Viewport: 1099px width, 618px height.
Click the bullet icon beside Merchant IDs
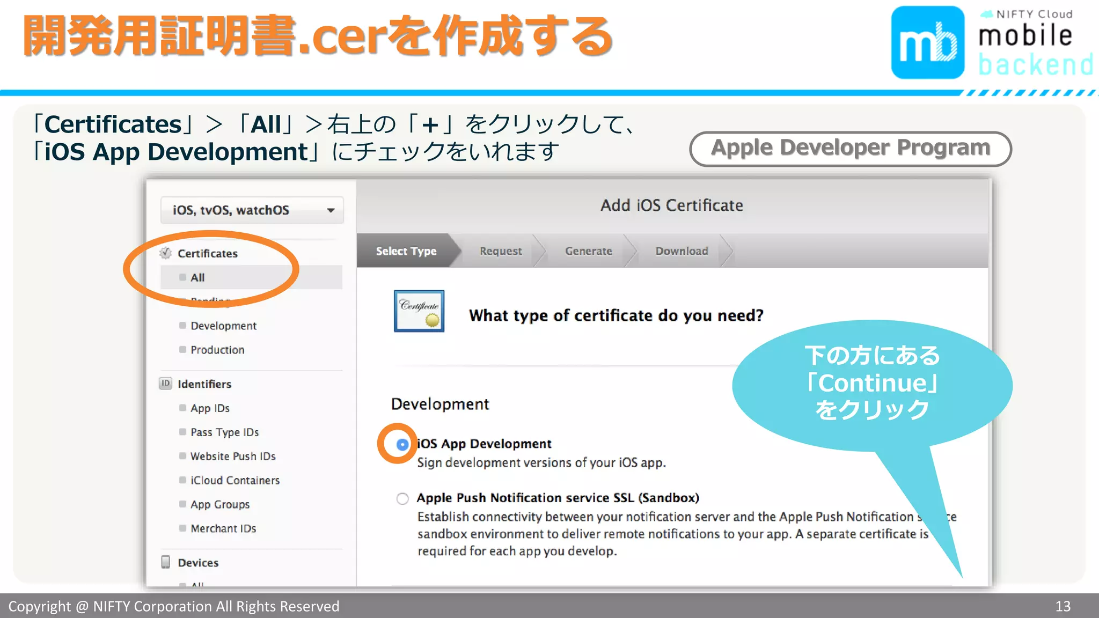tap(183, 528)
